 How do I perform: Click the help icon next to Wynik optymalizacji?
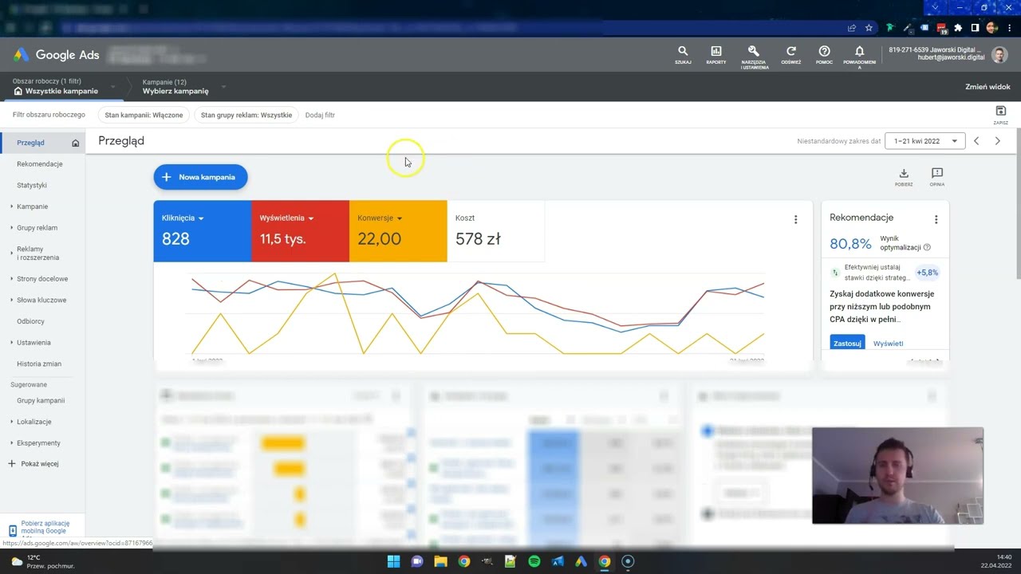coord(927,248)
